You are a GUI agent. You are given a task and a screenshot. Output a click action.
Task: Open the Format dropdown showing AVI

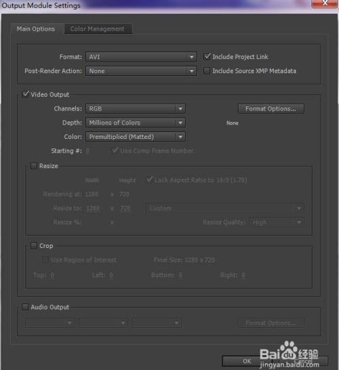point(141,57)
